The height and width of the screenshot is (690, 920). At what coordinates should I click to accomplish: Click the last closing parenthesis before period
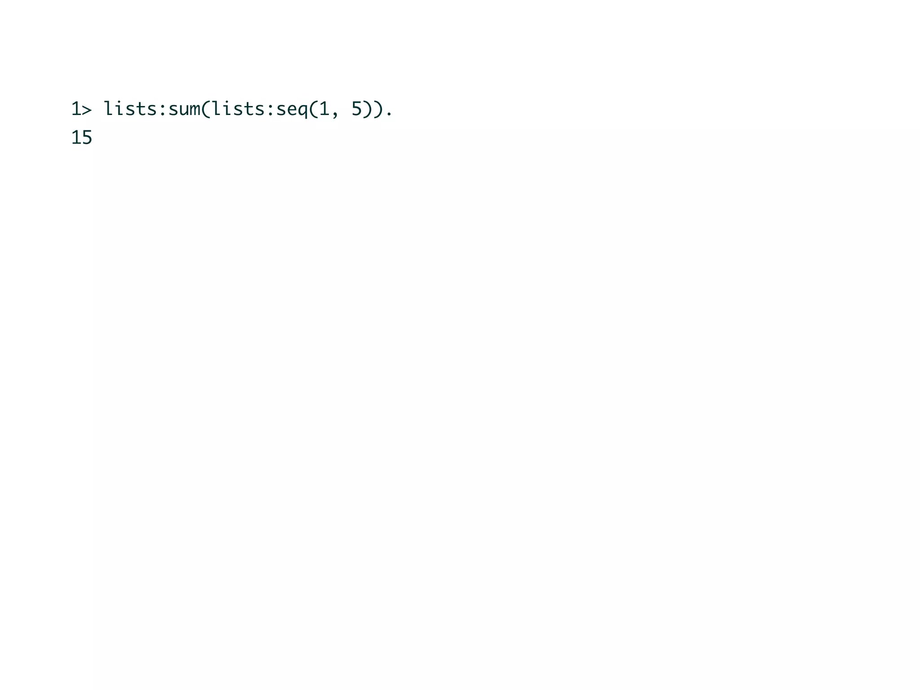pos(378,110)
